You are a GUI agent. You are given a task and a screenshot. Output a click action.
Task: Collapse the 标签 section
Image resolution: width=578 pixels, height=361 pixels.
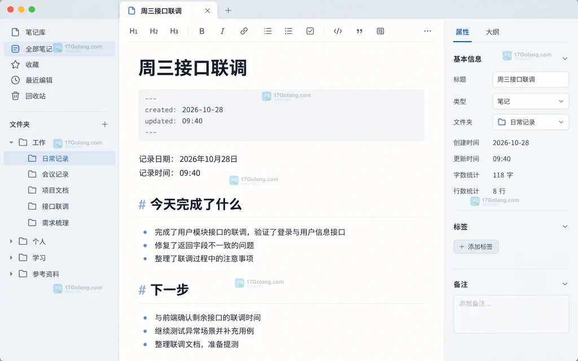point(564,227)
